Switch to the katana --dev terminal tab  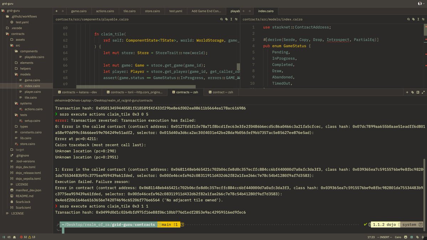[77, 92]
